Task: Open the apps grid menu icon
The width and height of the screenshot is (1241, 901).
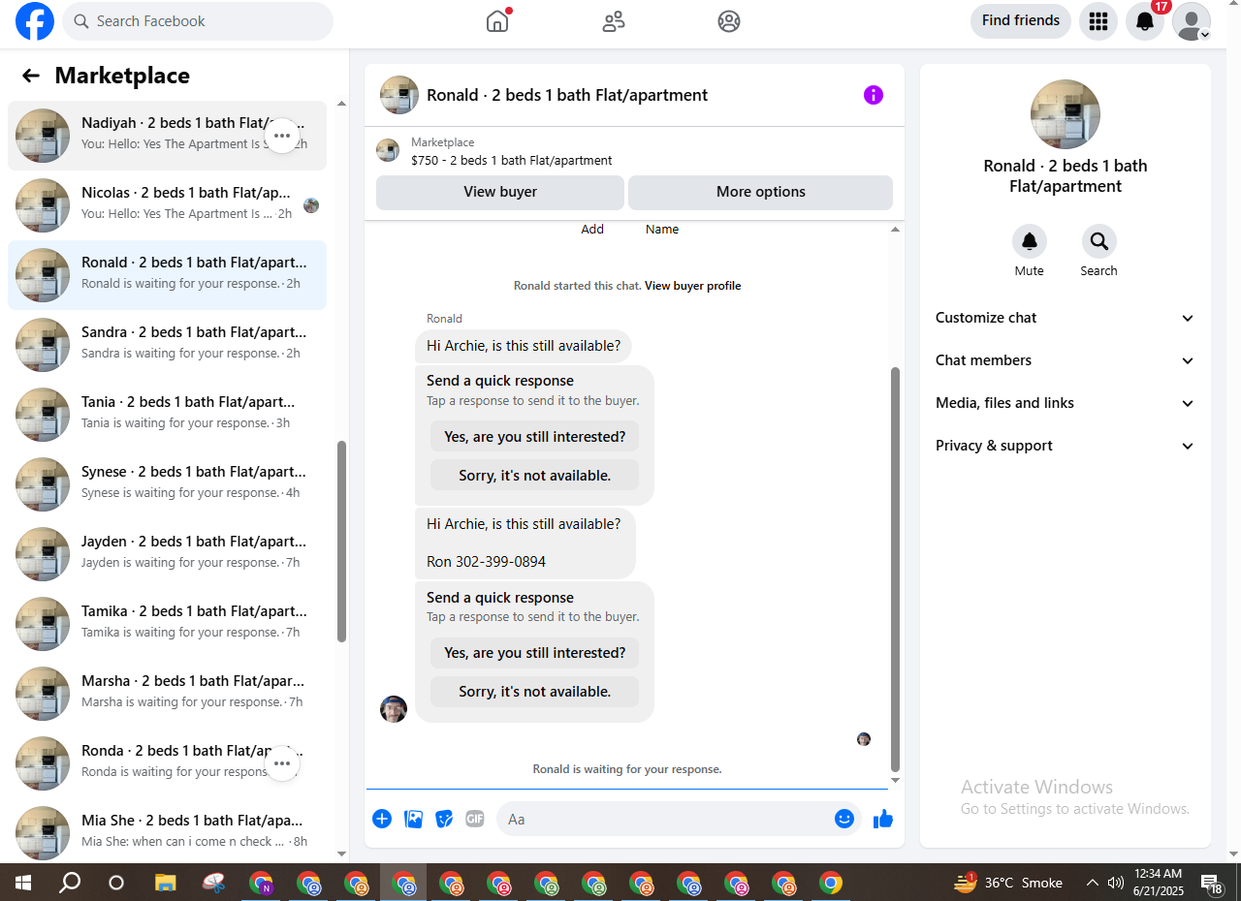Action: point(1098,21)
